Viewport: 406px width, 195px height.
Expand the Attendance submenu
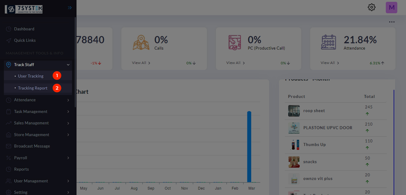tap(68, 100)
